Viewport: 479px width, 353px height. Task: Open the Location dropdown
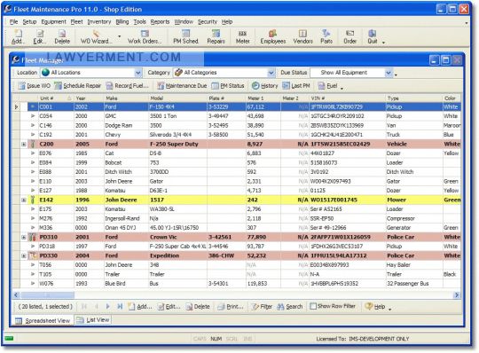138,73
